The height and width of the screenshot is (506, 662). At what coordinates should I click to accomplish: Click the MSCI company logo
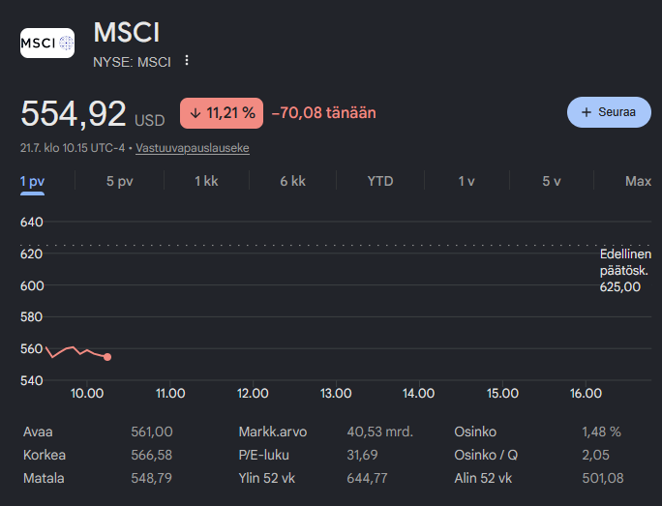(47, 43)
